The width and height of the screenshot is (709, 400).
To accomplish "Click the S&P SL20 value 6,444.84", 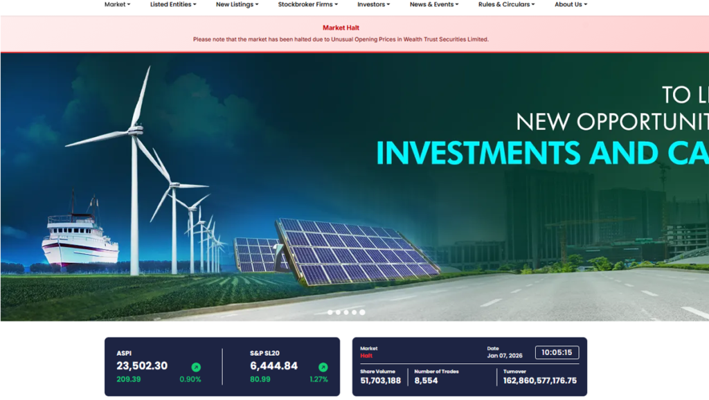I will 273,366.
